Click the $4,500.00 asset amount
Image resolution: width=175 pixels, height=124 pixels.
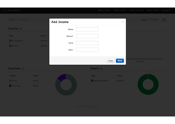point(120,81)
